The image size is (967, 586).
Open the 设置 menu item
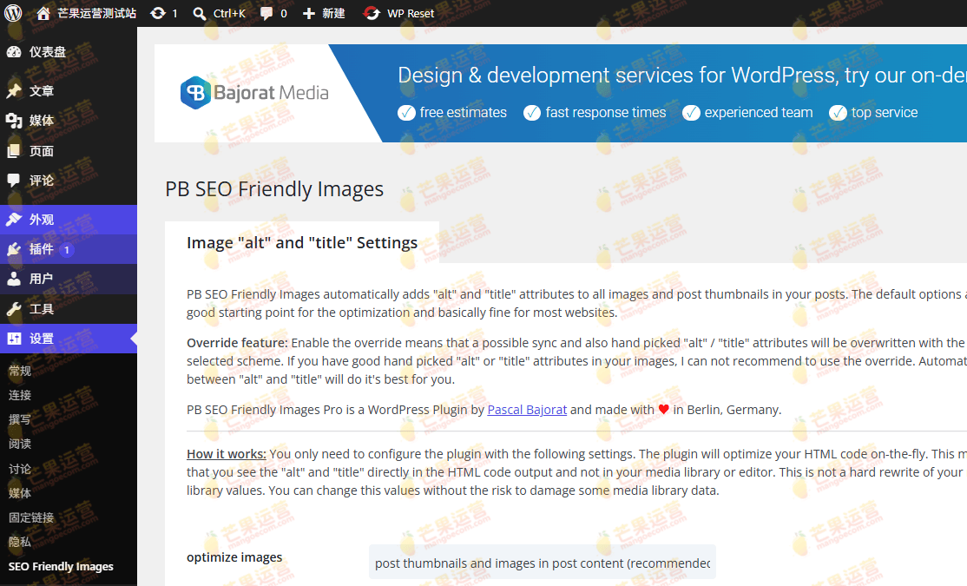pos(69,339)
